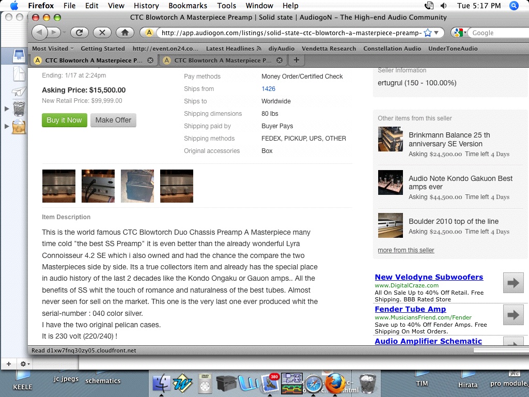Click the plus button in background window footer
The height and width of the screenshot is (397, 529).
[9, 364]
